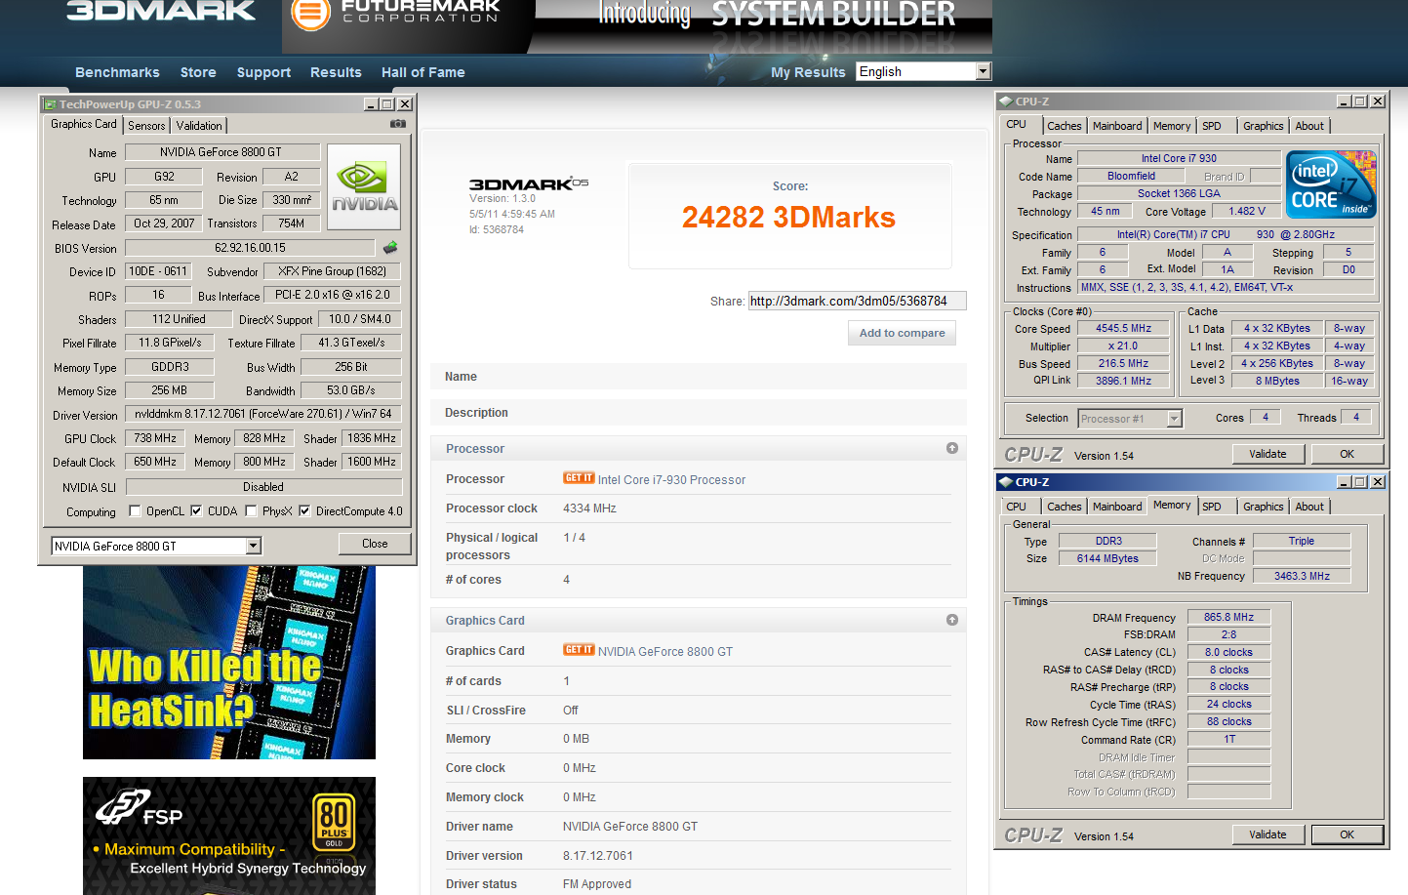Collapse the Processor section arrow icon
The image size is (1408, 895).
pyautogui.click(x=952, y=448)
